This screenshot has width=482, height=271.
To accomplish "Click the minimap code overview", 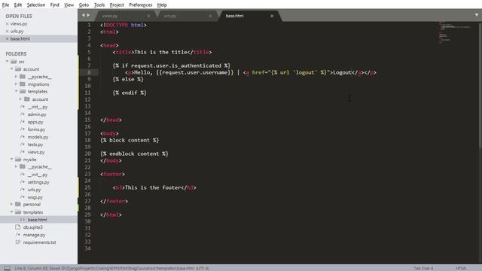I will pos(454,32).
